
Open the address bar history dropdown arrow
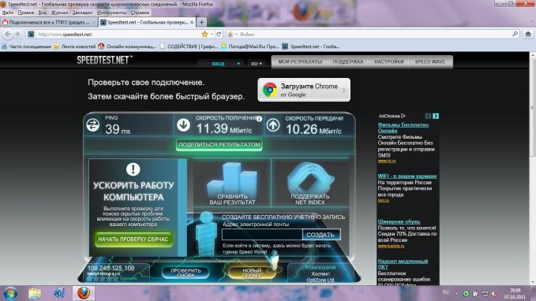pyautogui.click(x=212, y=34)
